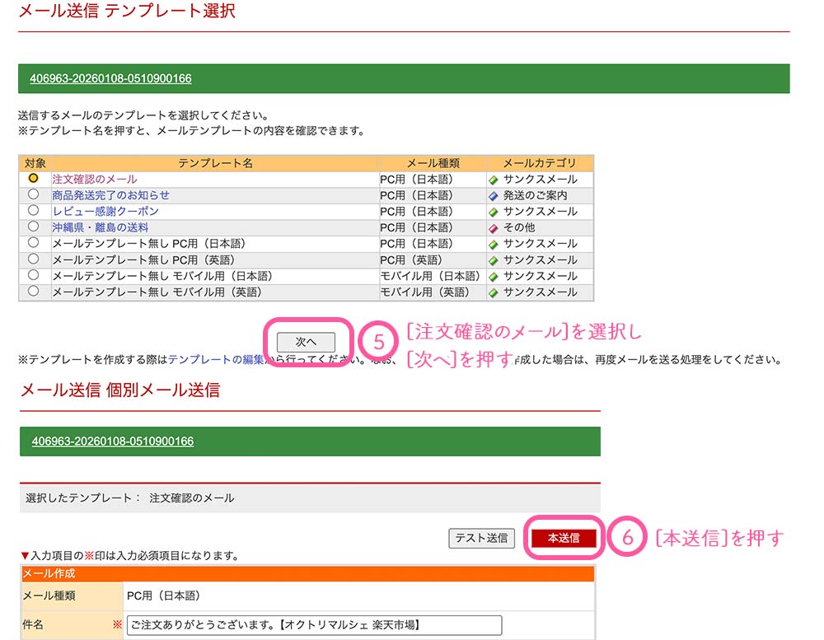The height and width of the screenshot is (640, 824).
Task: Click the blue 発送のご案内 category icon
Action: tap(494, 196)
